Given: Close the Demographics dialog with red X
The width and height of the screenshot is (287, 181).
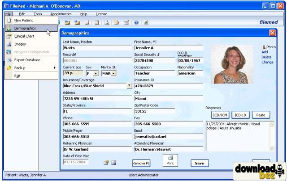Looking at the screenshot, I should point(272,33).
